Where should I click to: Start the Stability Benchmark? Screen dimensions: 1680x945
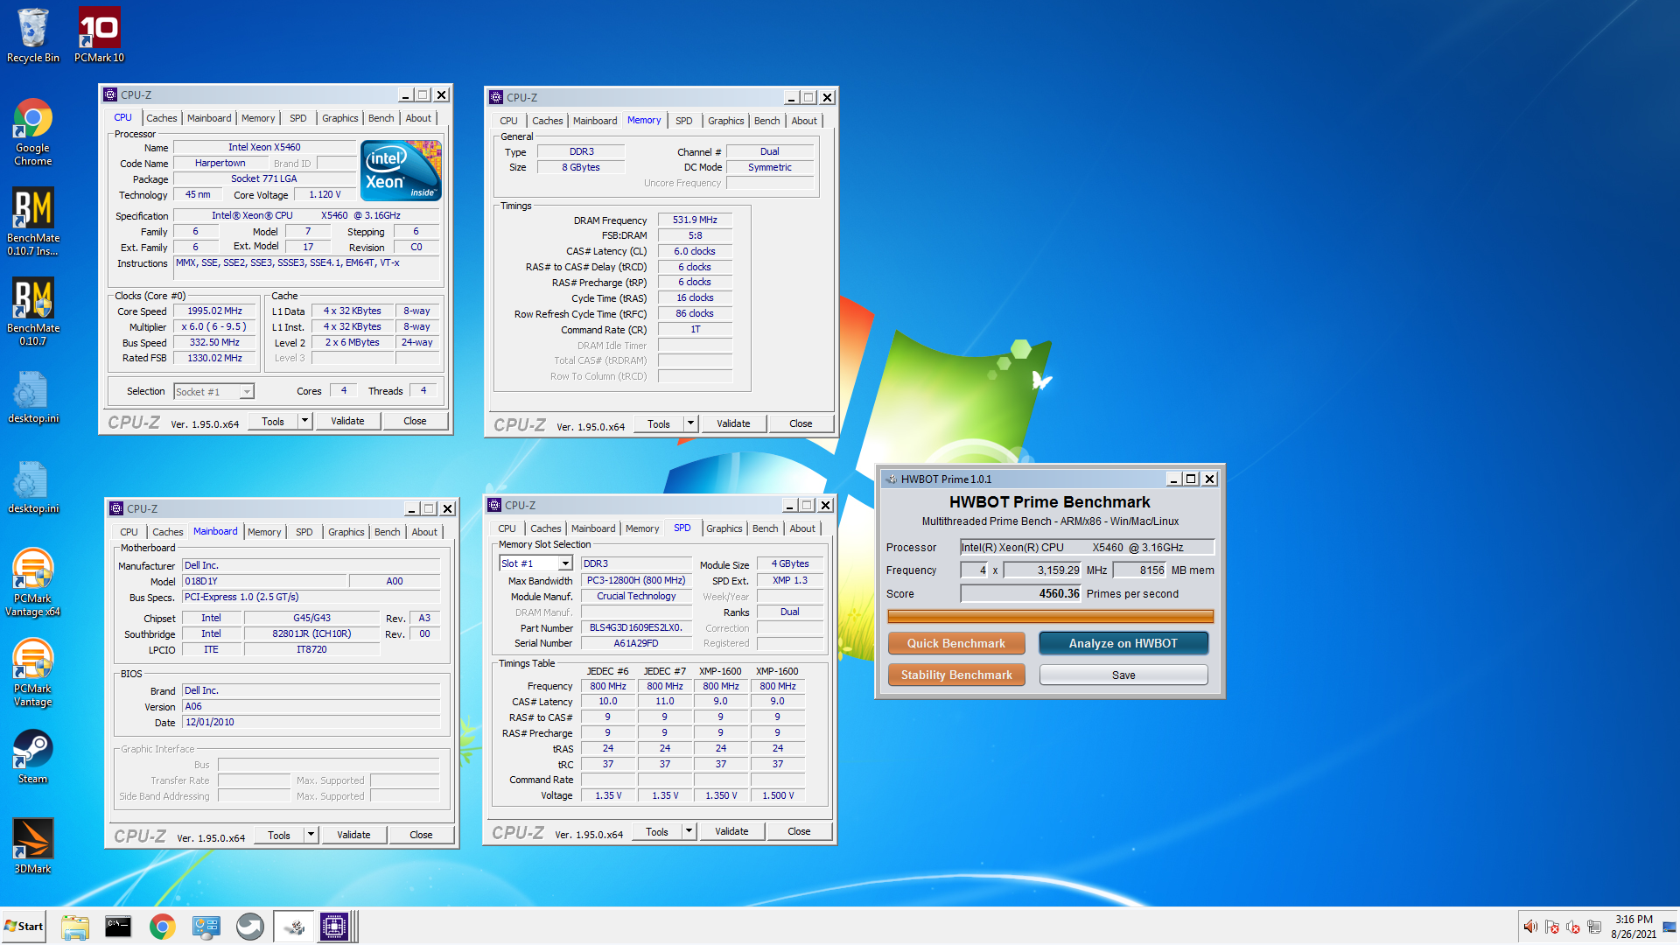click(955, 675)
